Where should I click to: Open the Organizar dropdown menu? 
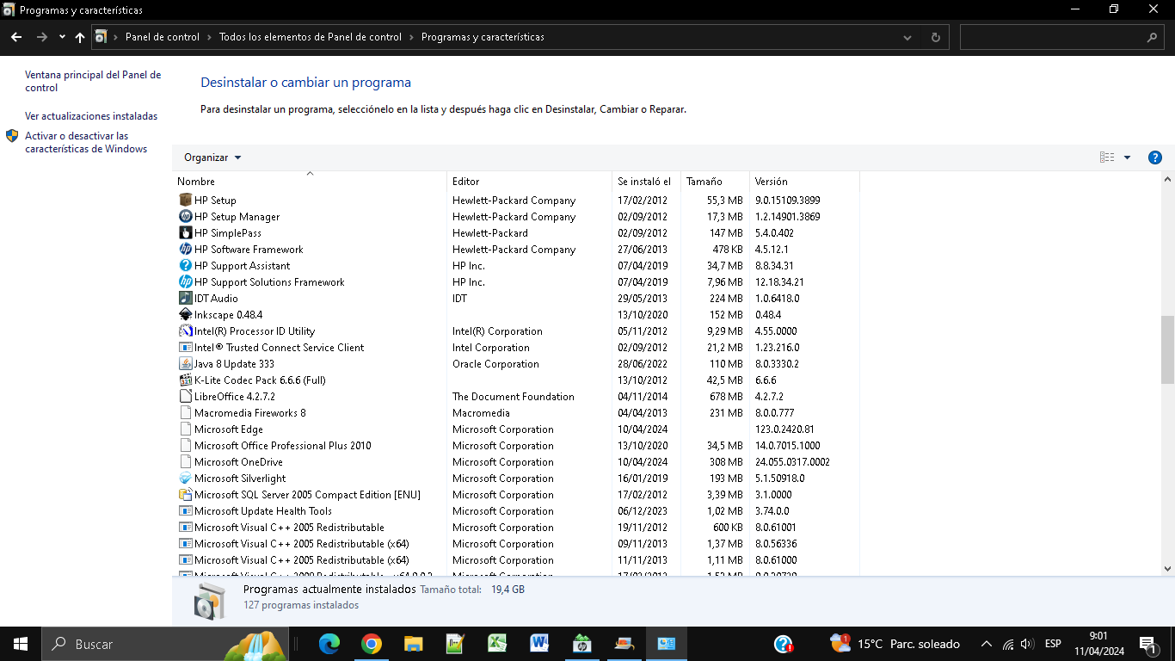click(212, 158)
